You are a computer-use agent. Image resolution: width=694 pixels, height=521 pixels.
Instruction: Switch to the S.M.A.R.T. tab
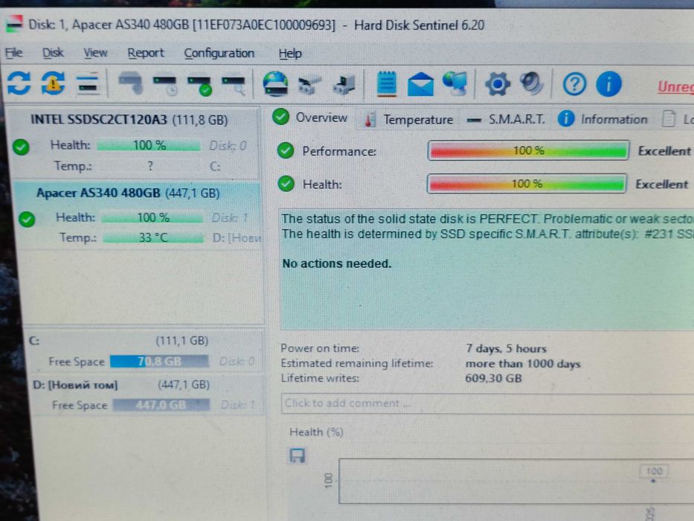(507, 120)
